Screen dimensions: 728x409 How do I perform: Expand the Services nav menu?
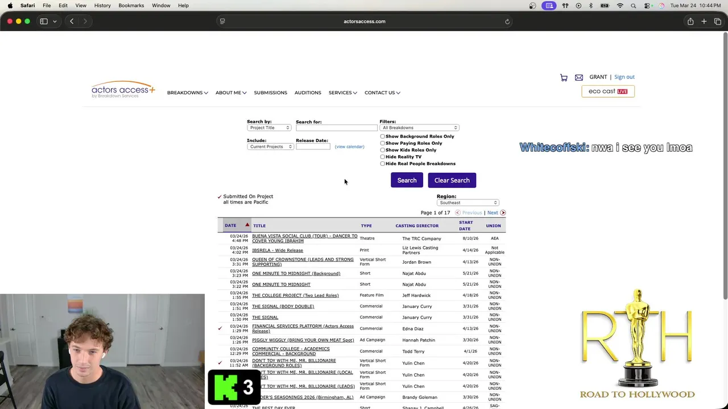click(342, 93)
